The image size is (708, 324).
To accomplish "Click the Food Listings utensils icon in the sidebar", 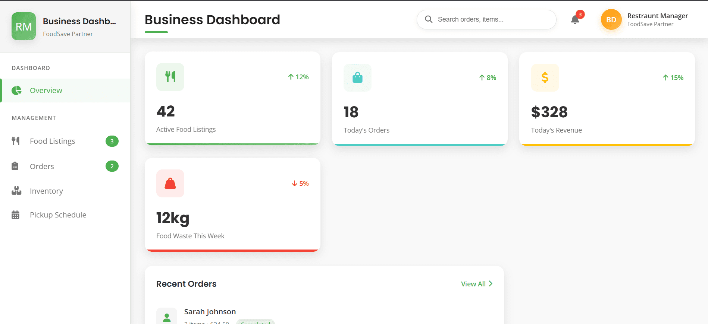I will pos(15,141).
